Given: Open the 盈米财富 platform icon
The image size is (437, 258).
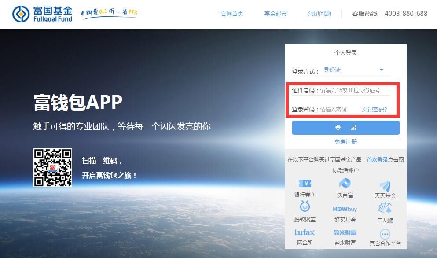Looking at the screenshot, I should click(345, 232).
